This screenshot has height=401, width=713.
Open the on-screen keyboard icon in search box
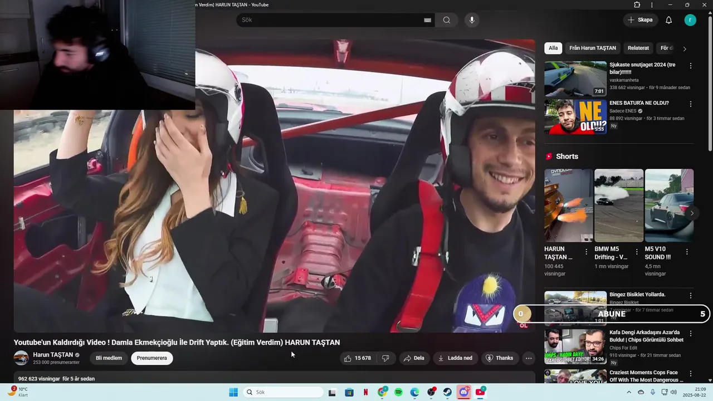(x=427, y=20)
